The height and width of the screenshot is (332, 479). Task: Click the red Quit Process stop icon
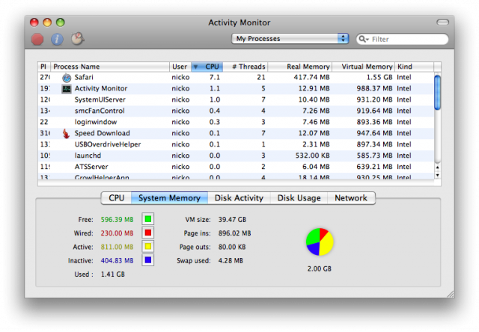37,39
